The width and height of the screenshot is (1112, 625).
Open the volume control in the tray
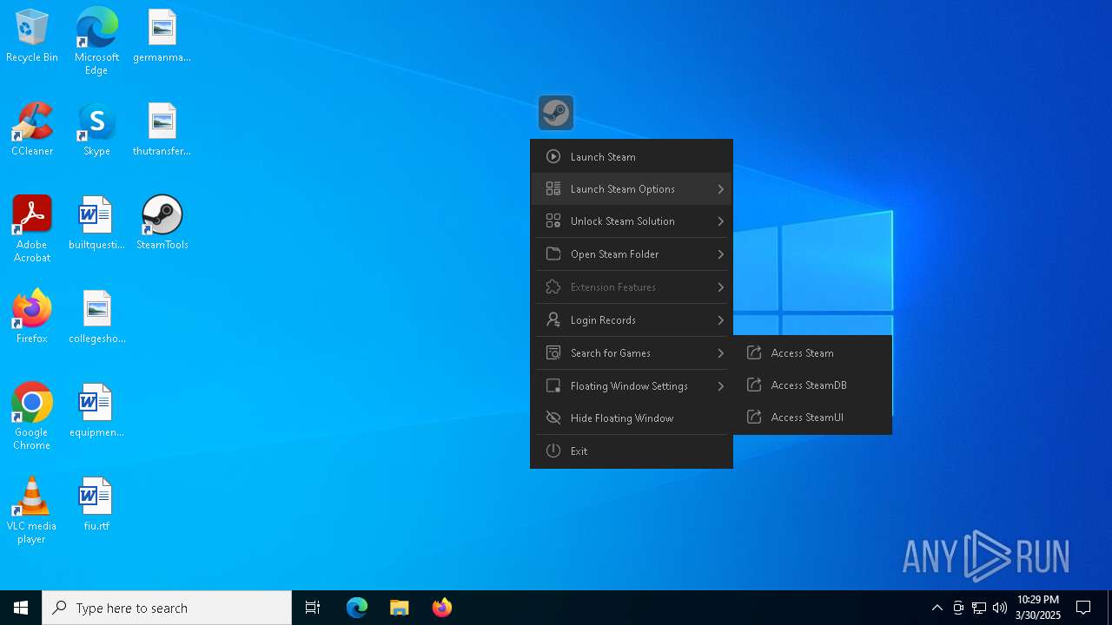pyautogui.click(x=1000, y=608)
